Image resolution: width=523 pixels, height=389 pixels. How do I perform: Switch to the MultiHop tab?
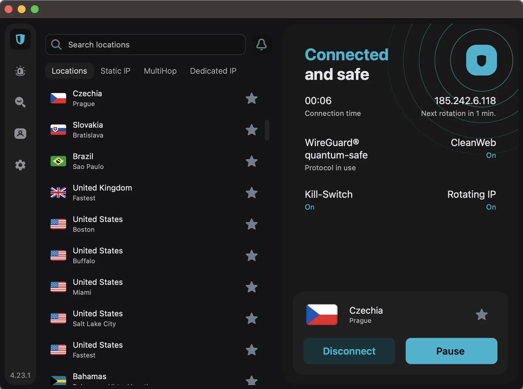coord(160,71)
